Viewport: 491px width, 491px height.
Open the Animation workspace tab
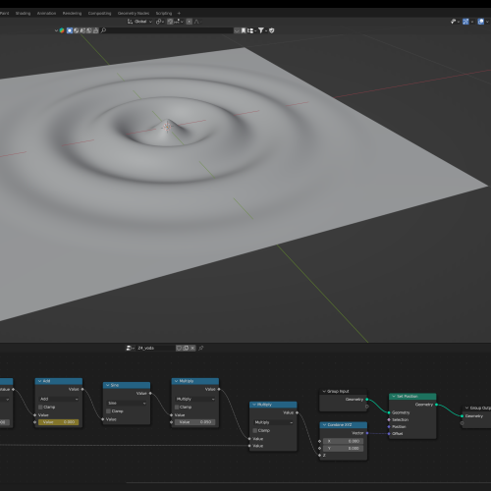46,14
